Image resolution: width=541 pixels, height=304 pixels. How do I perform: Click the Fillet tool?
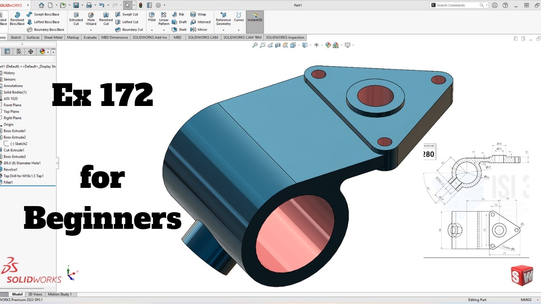[152, 17]
